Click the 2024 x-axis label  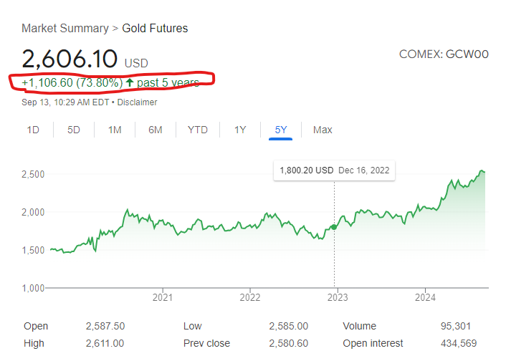pos(425,297)
